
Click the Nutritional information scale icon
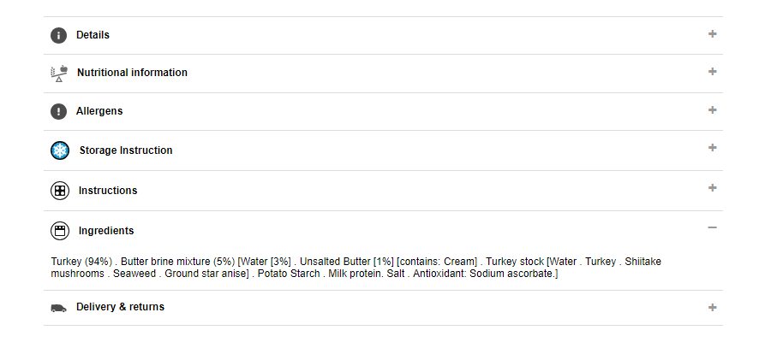(58, 73)
